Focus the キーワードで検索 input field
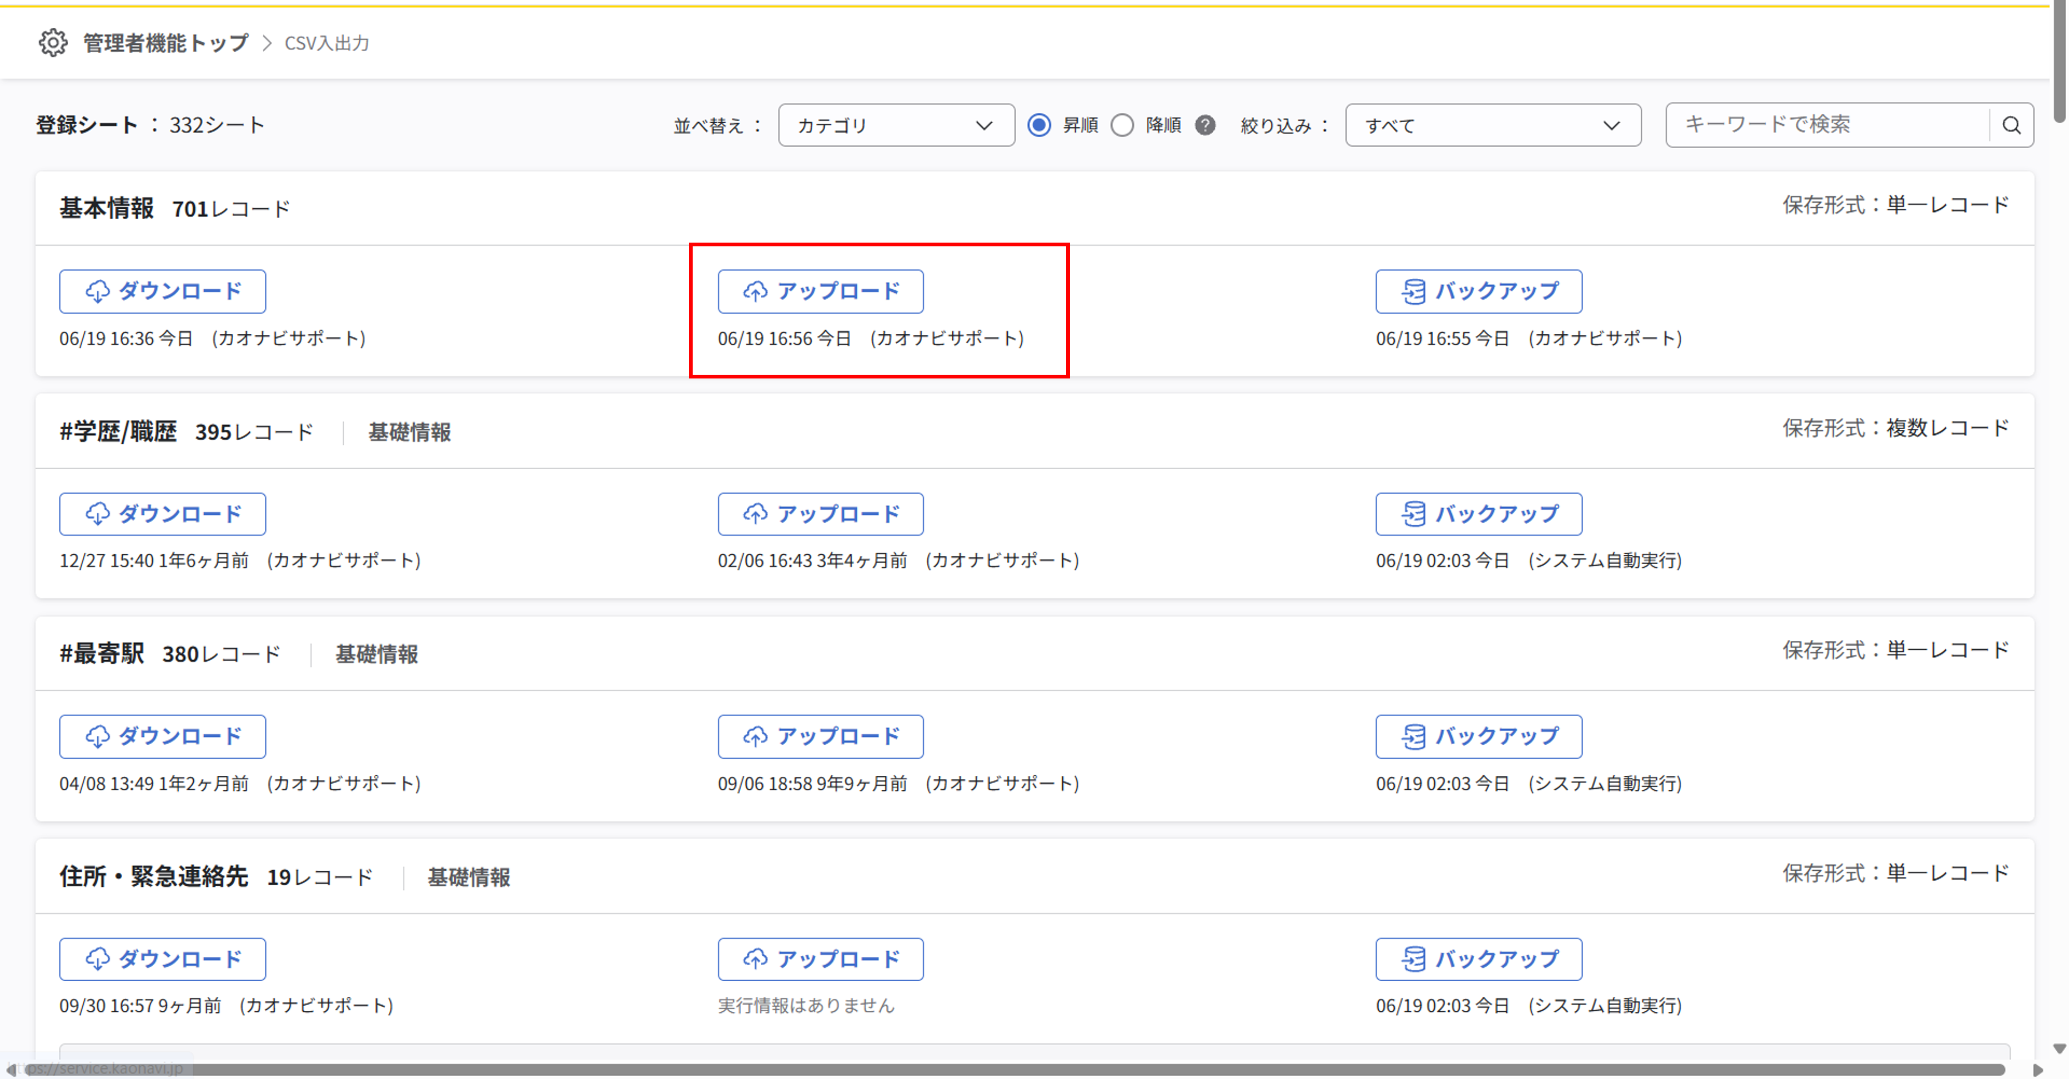 tap(1827, 125)
